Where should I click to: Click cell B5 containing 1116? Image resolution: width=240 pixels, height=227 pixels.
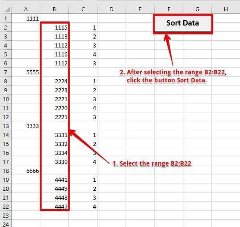55,54
